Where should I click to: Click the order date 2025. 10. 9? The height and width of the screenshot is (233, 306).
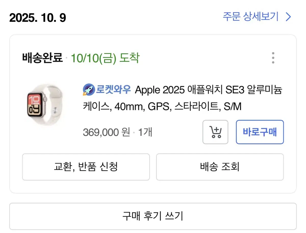(x=37, y=18)
